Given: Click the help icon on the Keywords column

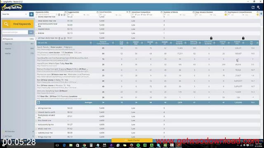Looking at the screenshot, I should (65, 12).
